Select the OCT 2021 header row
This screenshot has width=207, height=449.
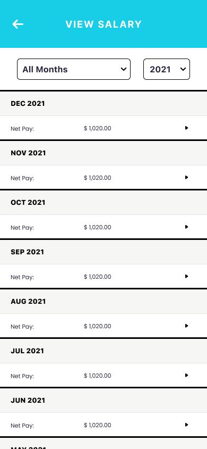point(103,203)
